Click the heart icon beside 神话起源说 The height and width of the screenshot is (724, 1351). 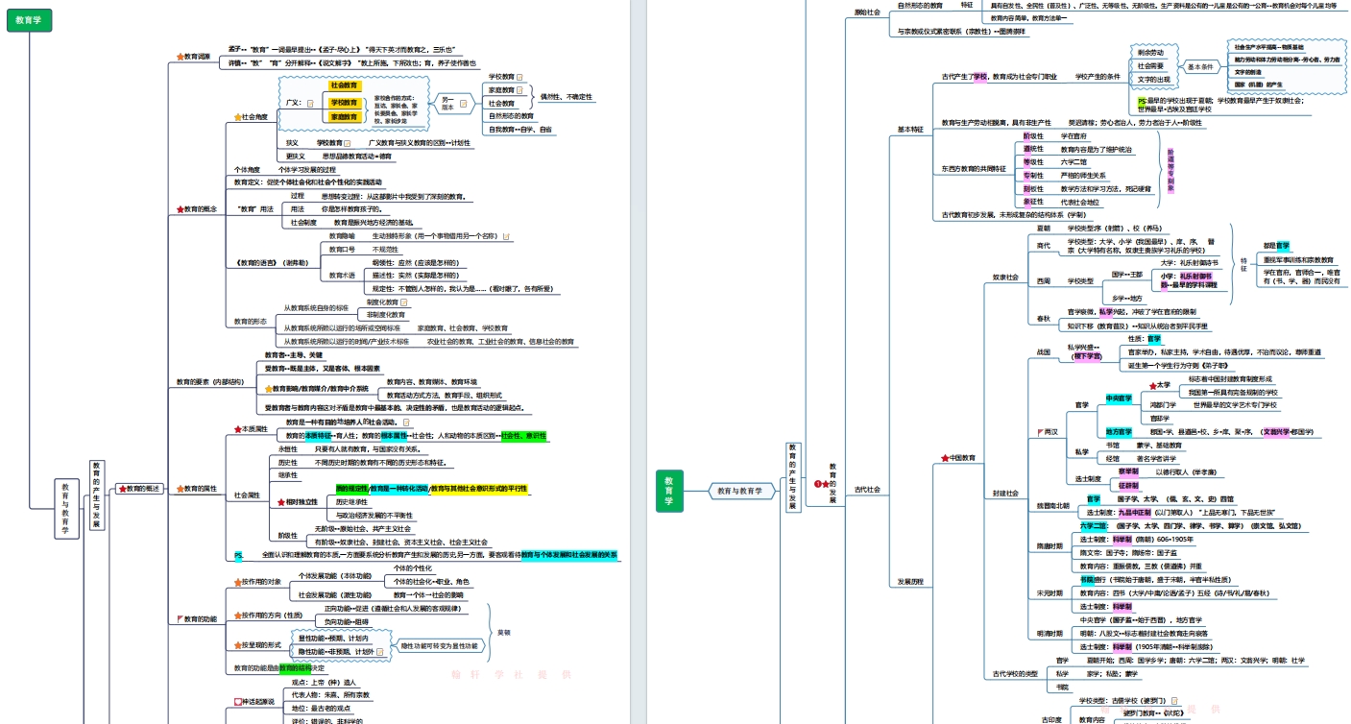(238, 702)
